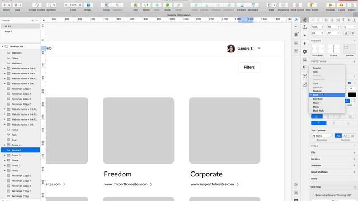Image resolution: width=358 pixels, height=201 pixels.
Task: Add a new page with plus icon
Action: coord(32,21)
